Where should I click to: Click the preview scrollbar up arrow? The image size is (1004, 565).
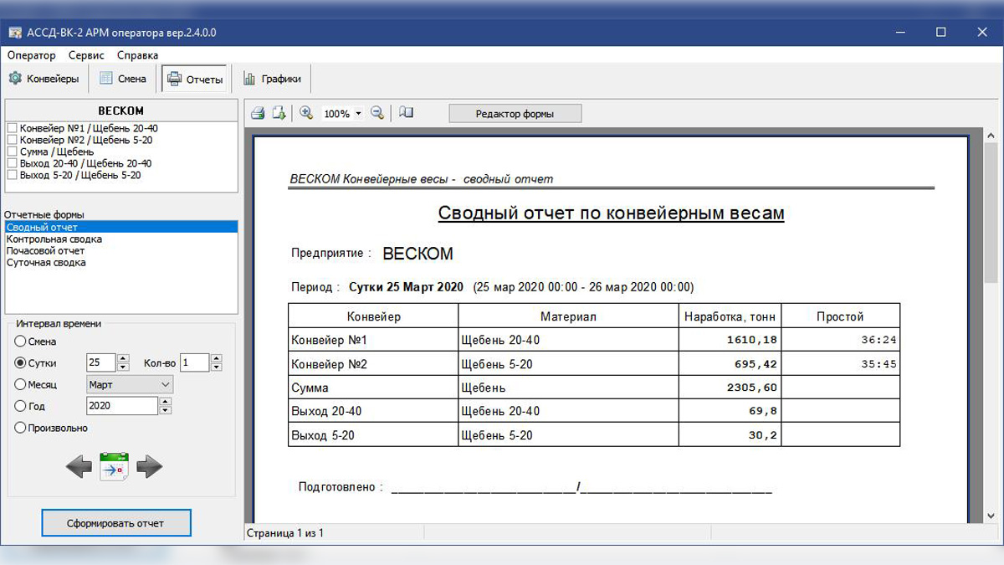(991, 136)
